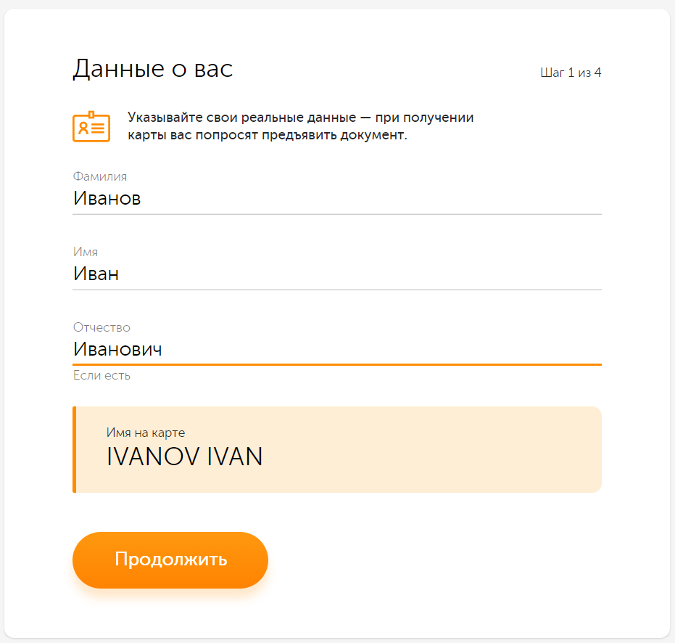This screenshot has height=643, width=675.
Task: Click the "Данные о вас" heading
Action: [x=153, y=69]
